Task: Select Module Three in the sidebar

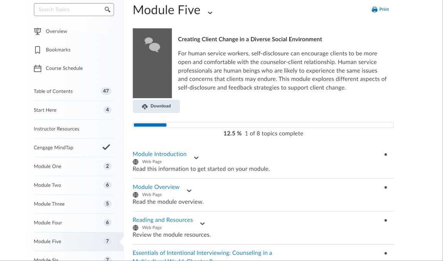Action: pyautogui.click(x=49, y=204)
